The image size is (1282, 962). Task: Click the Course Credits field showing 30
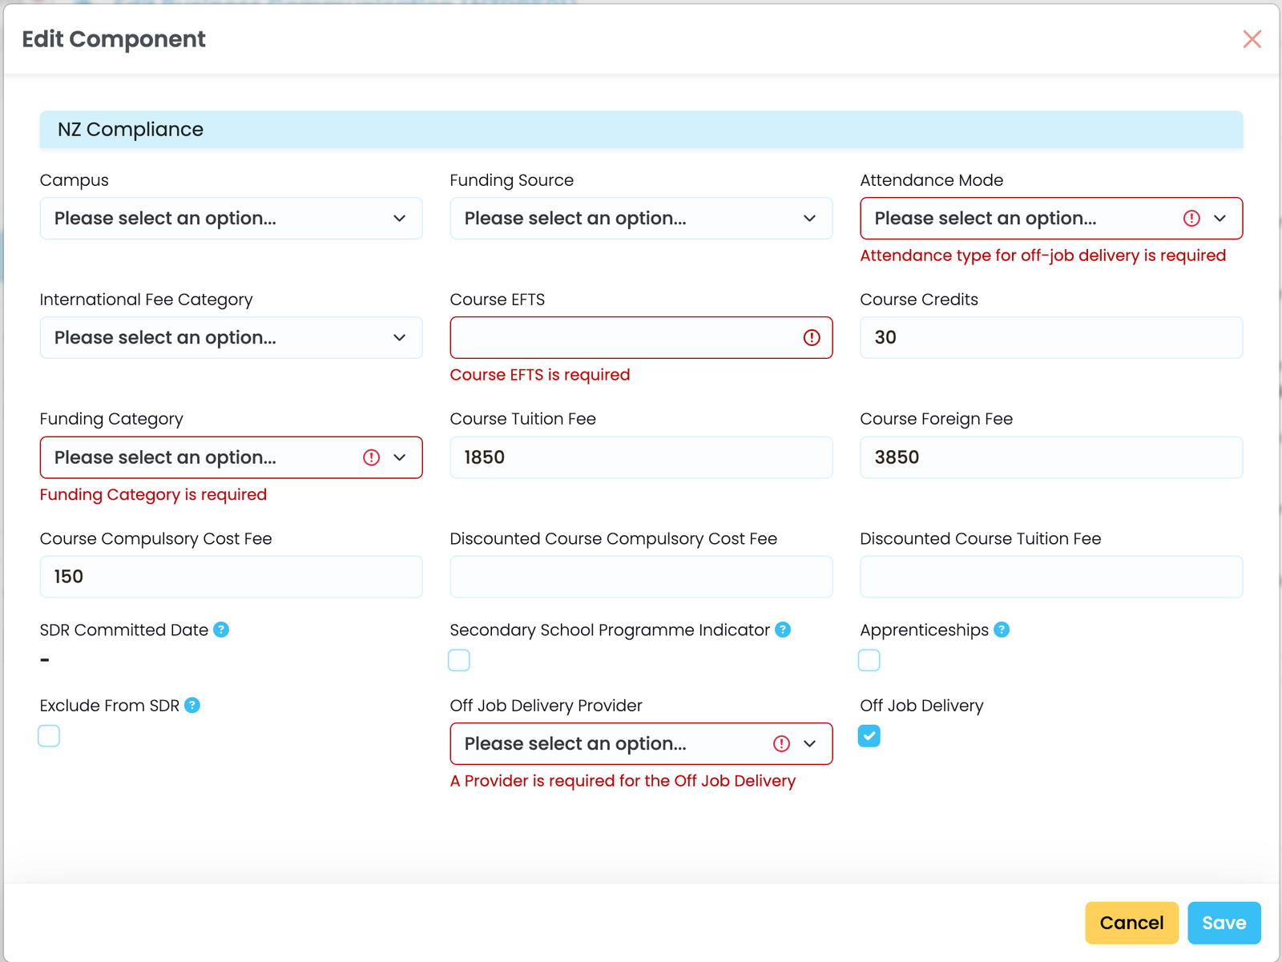click(x=1051, y=337)
